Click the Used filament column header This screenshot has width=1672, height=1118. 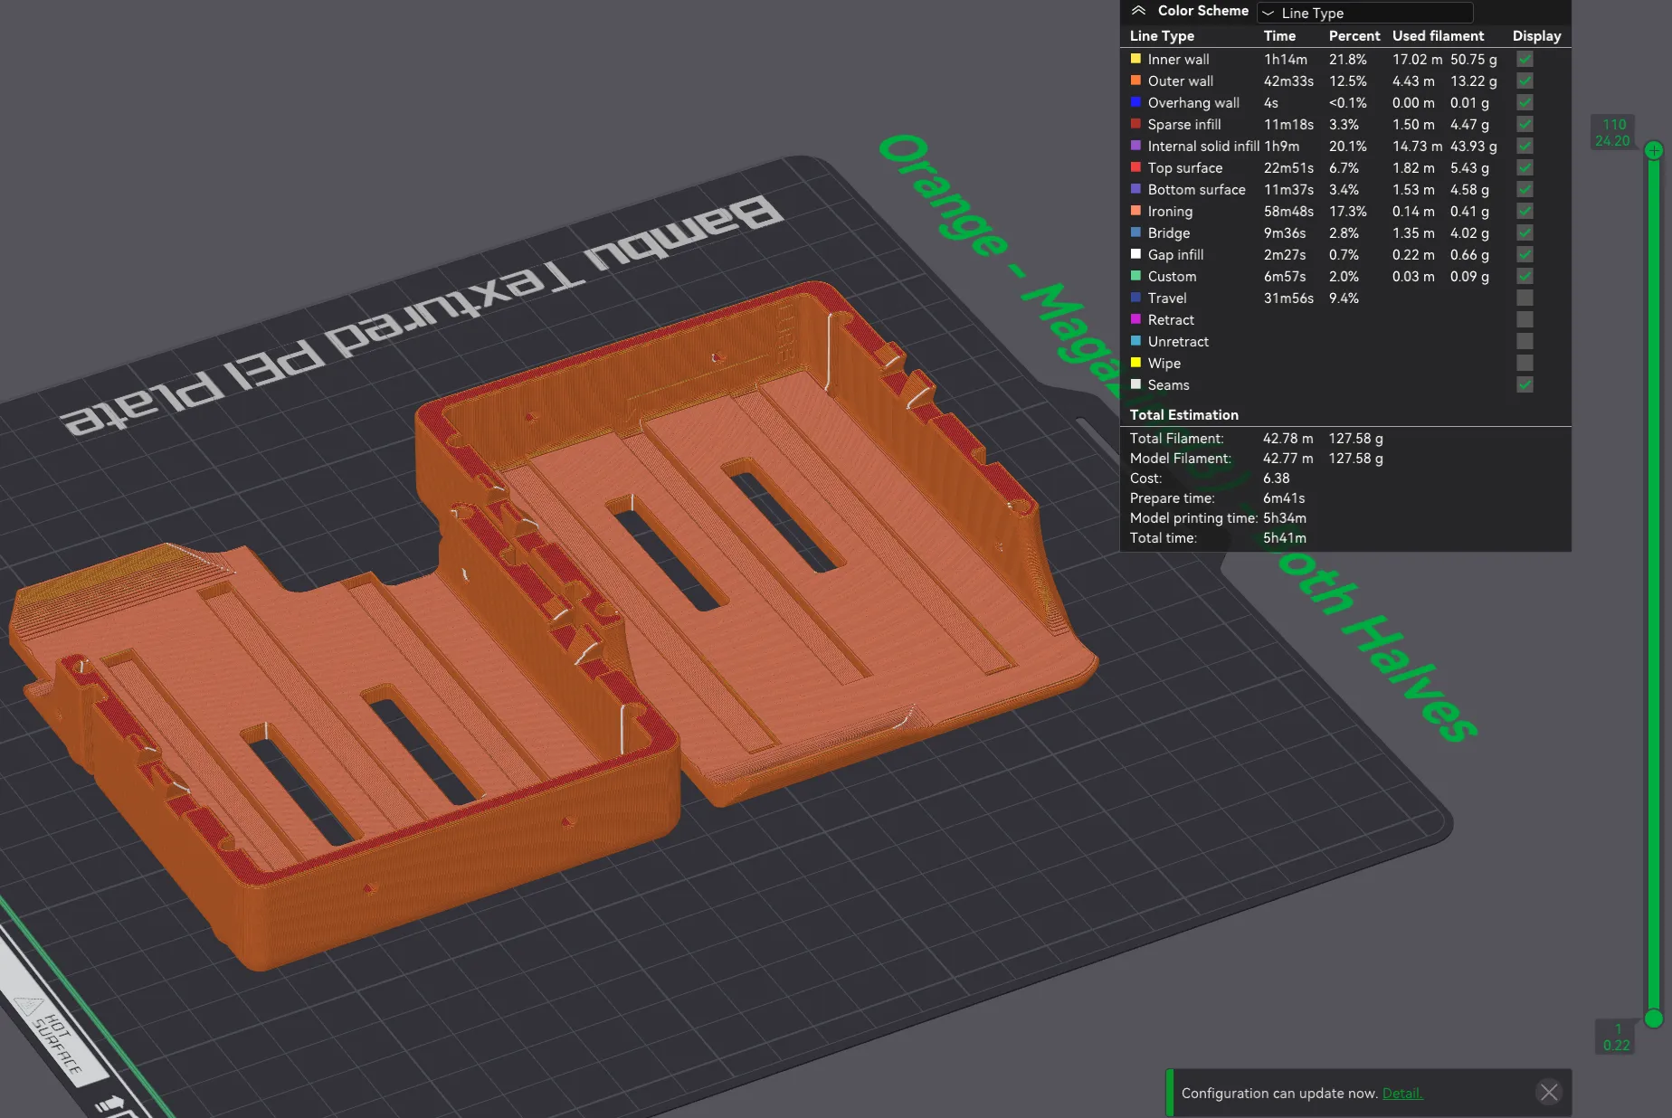point(1438,36)
